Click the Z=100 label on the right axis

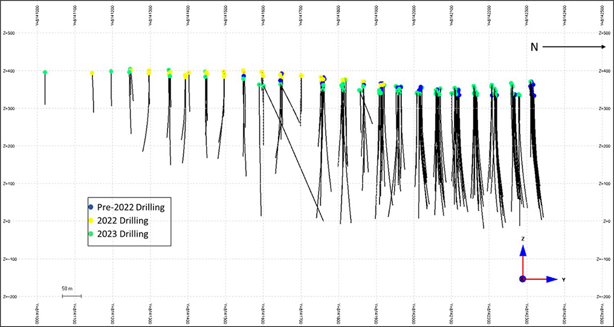(x=603, y=184)
